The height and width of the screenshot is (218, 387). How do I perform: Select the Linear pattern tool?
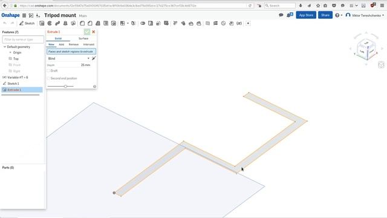click(122, 23)
